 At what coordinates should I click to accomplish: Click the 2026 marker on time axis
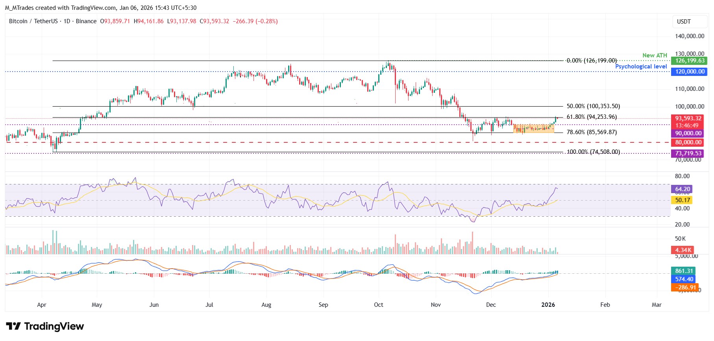click(x=548, y=305)
